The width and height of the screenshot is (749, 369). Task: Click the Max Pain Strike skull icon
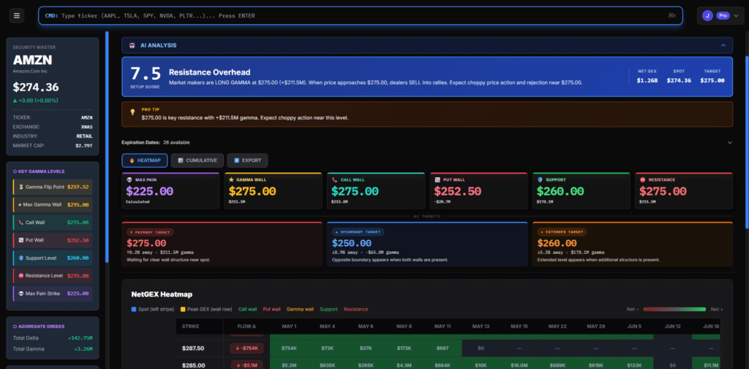point(20,294)
